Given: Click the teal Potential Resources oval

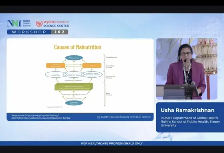Looking at the screenshot, I should (74, 103).
